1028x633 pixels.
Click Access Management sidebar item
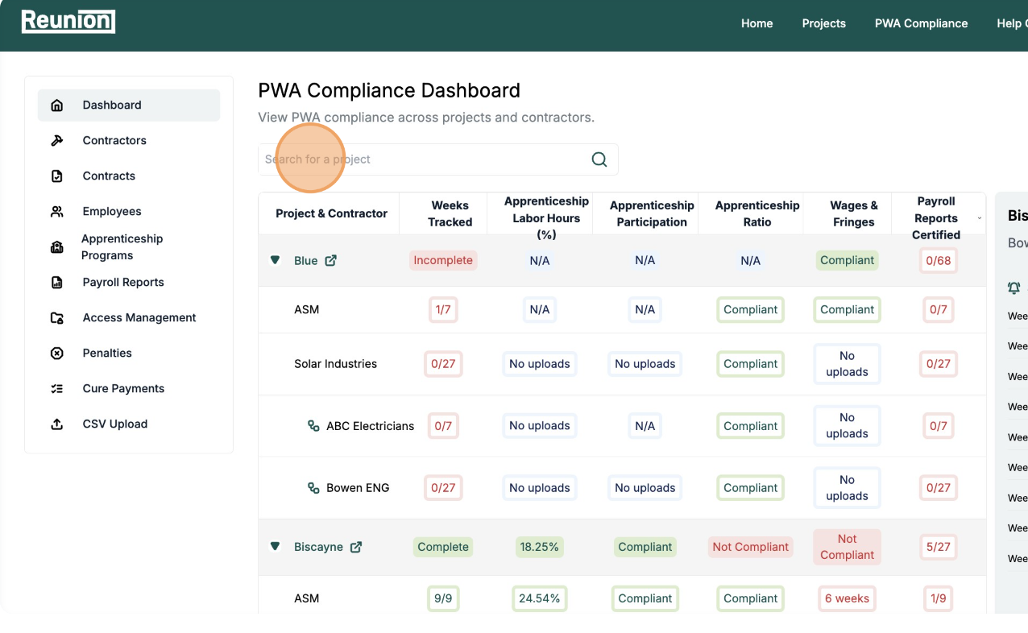[139, 318]
